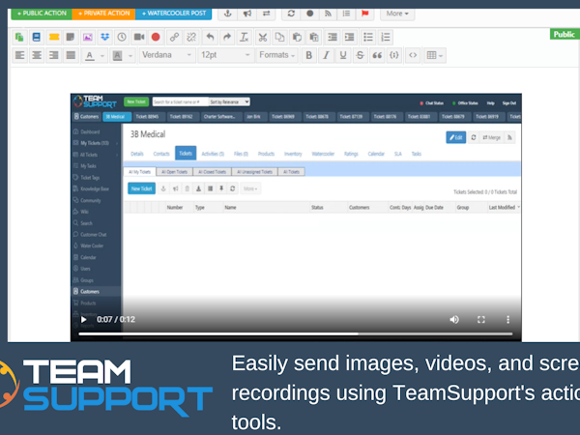Toggle underline formatting
The width and height of the screenshot is (580, 435).
click(x=343, y=55)
